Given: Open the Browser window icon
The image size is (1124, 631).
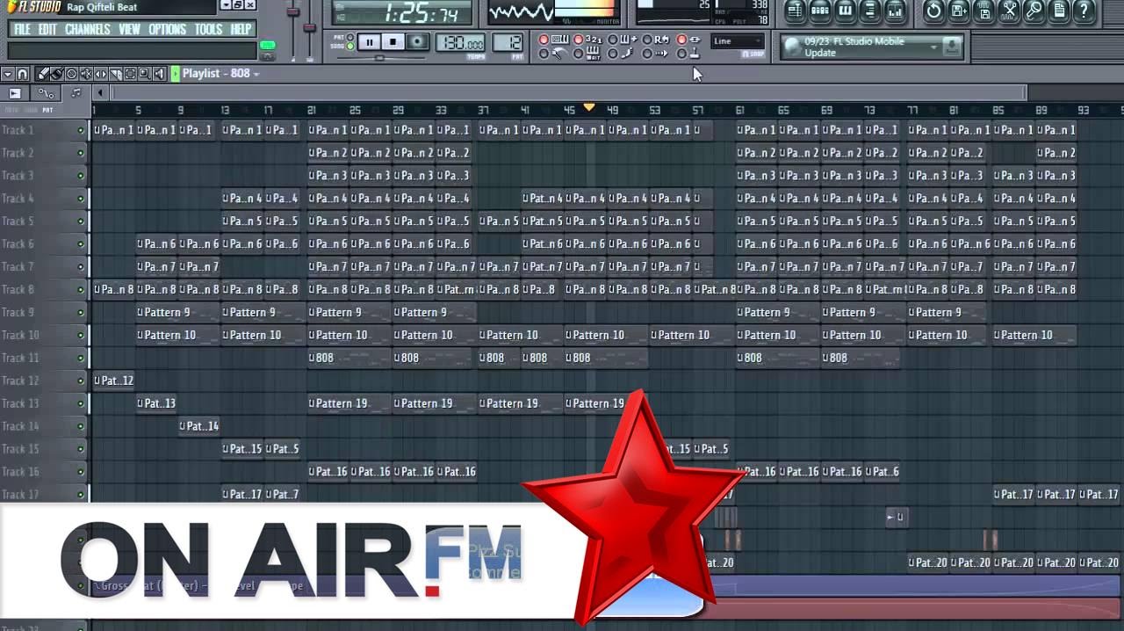Looking at the screenshot, I should [x=870, y=11].
